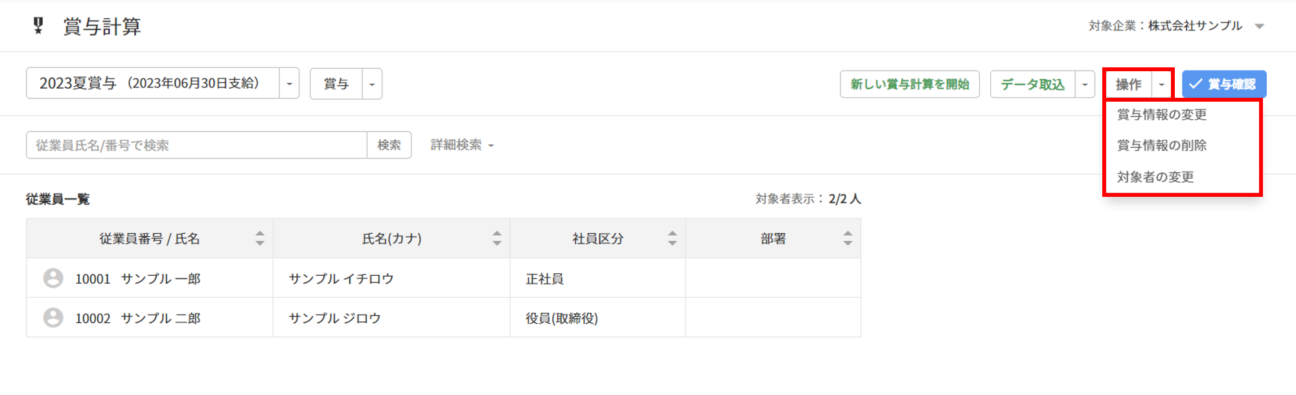Click checkmark 賞与確認 button
The height and width of the screenshot is (395, 1296).
pos(1224,84)
